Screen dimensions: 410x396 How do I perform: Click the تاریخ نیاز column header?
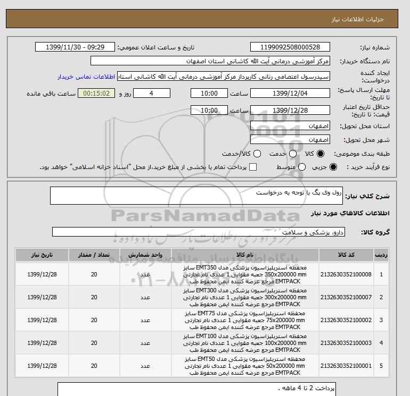tap(42, 255)
